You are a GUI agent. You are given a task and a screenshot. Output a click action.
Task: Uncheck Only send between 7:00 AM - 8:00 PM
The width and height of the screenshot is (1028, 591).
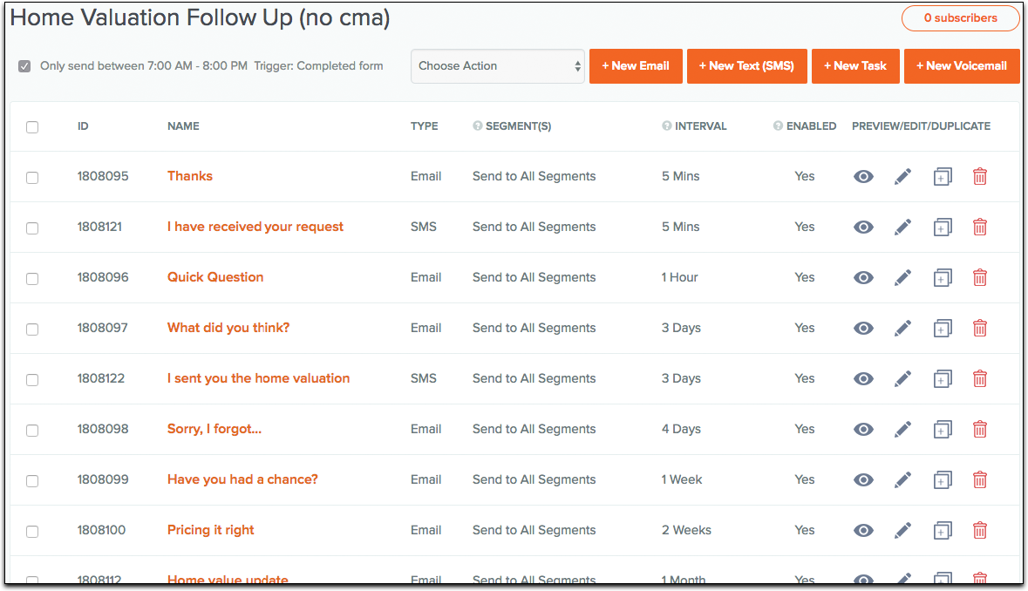coord(24,66)
